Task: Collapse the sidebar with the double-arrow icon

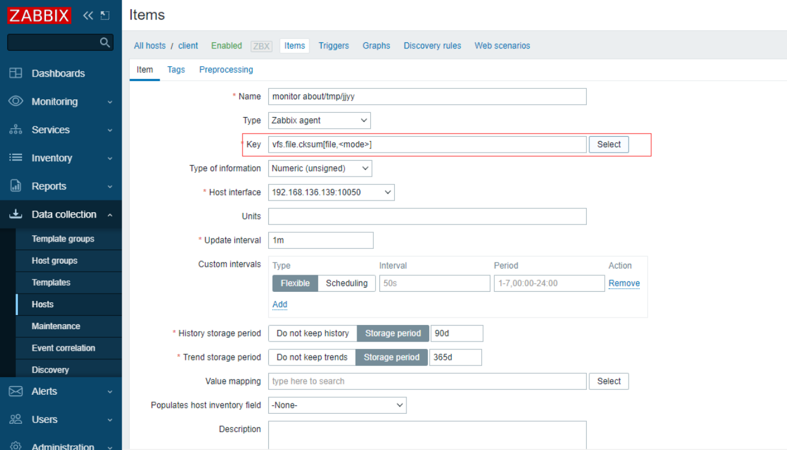Action: (x=88, y=15)
